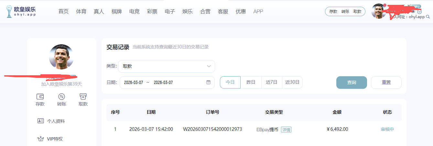Screen dimensions: 433x146
Task: Click the sidebar 转账 transfer icon
Action: (x=61, y=97)
